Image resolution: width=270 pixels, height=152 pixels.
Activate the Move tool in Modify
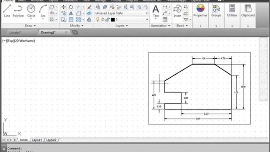point(63,7)
